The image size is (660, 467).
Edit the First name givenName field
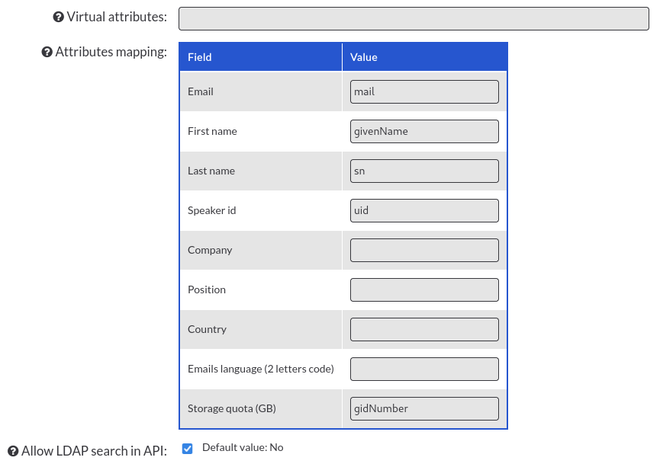pos(424,131)
